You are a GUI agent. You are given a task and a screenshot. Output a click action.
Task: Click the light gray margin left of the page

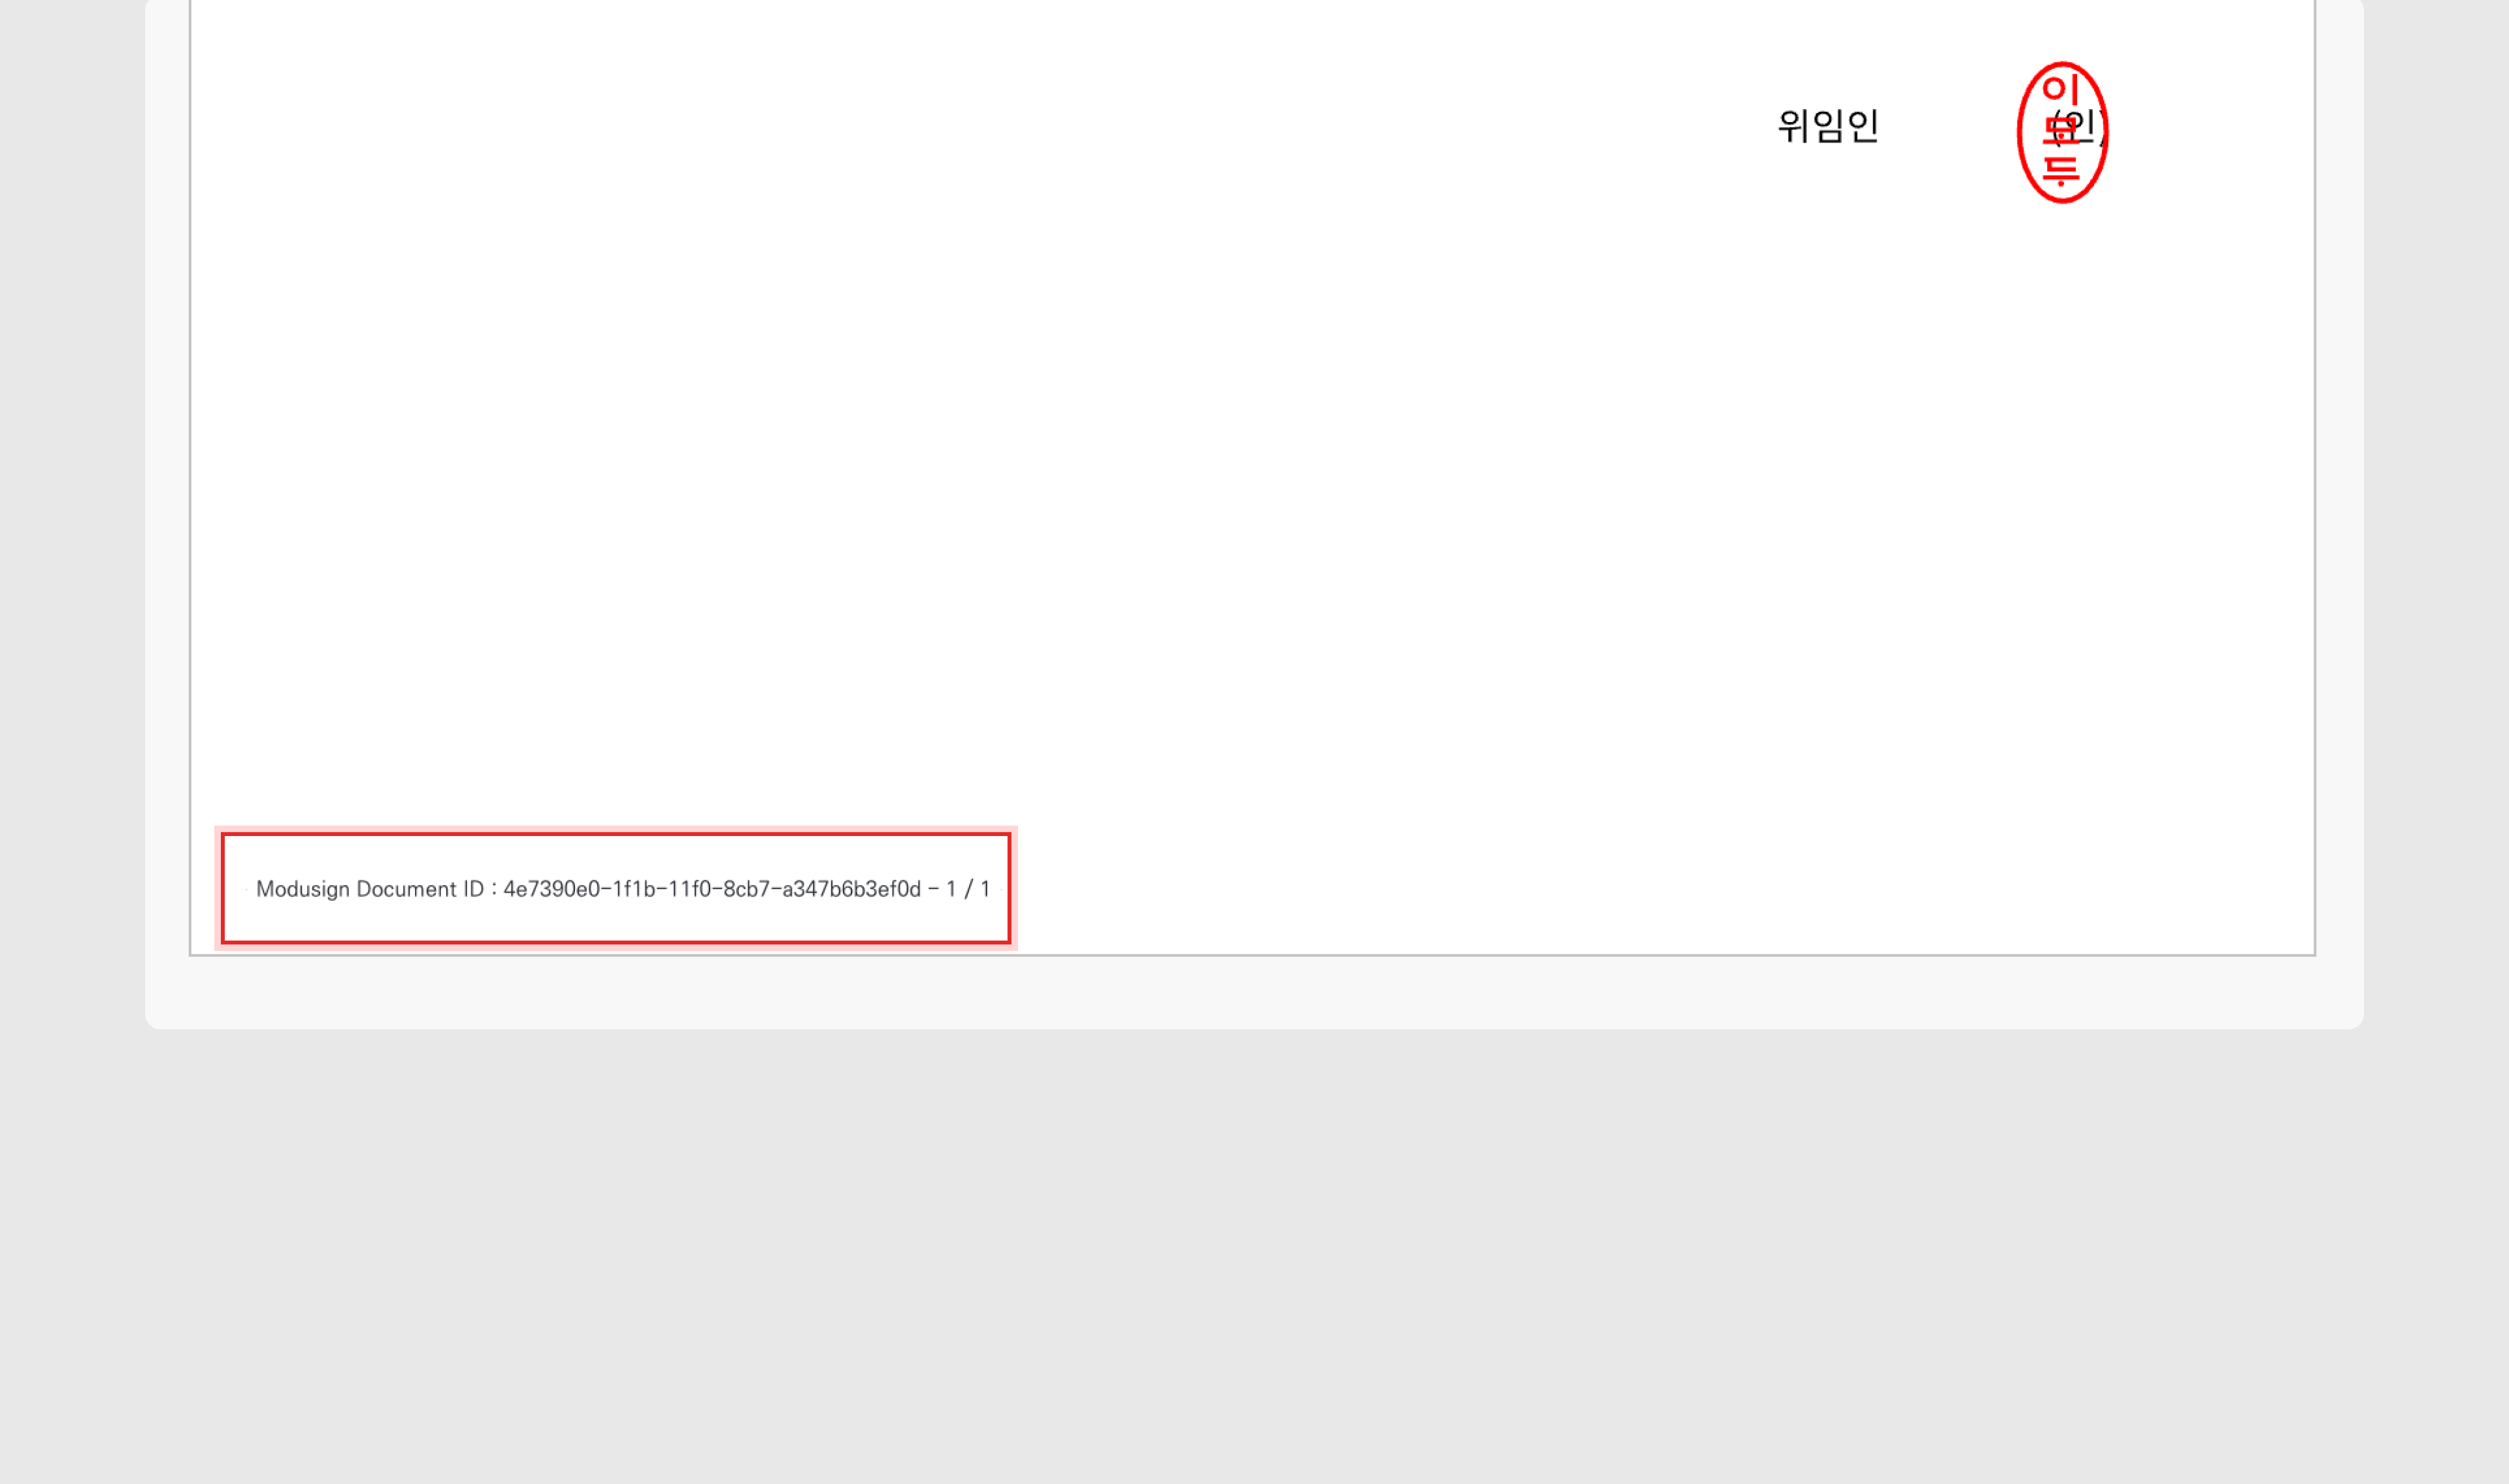167,480
